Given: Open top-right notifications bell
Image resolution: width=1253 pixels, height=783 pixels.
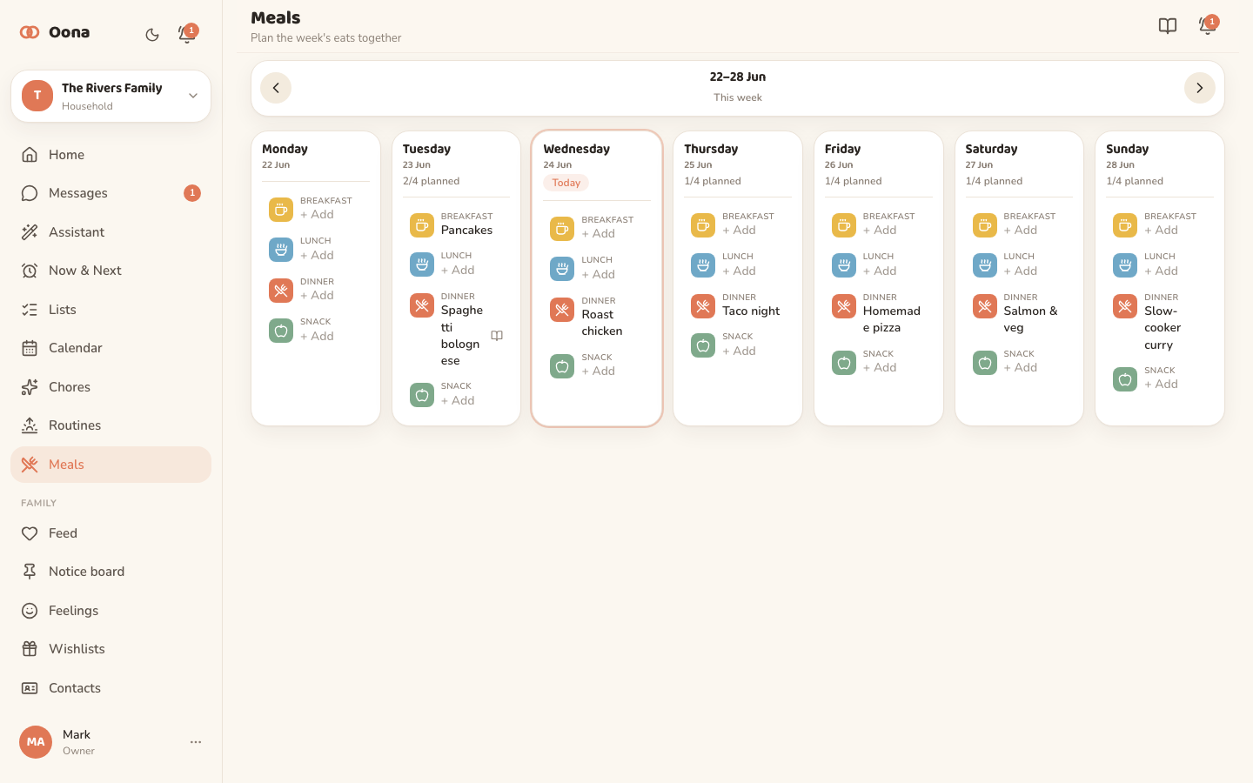Looking at the screenshot, I should 1207,26.
